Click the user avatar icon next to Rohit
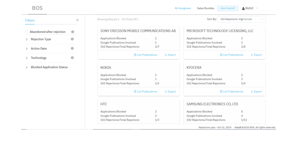Image resolution: width=295 pixels, height=149 pixels. click(243, 8)
